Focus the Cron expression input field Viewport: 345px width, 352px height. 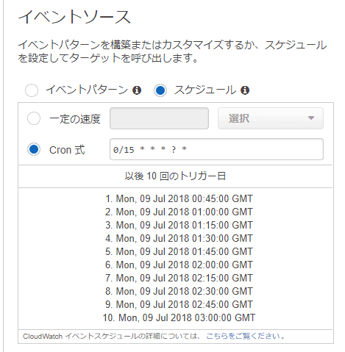tap(216, 149)
